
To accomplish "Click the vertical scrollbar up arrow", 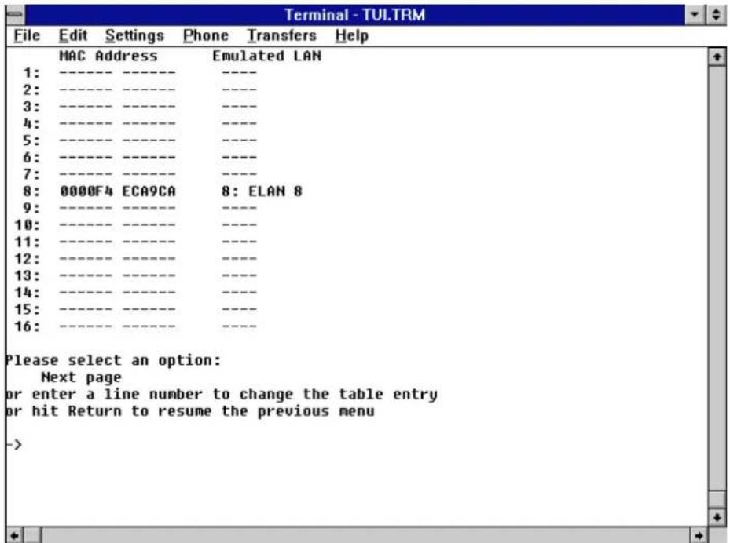I will click(x=717, y=56).
